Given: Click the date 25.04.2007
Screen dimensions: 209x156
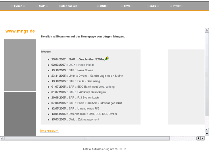Looking at the screenshot, I should click(x=59, y=59).
